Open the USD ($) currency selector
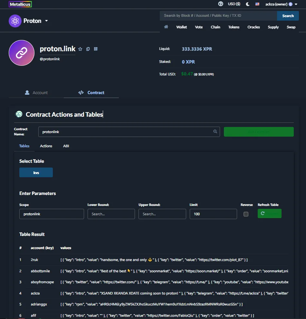Screen dimensions: 306x319 234,4
